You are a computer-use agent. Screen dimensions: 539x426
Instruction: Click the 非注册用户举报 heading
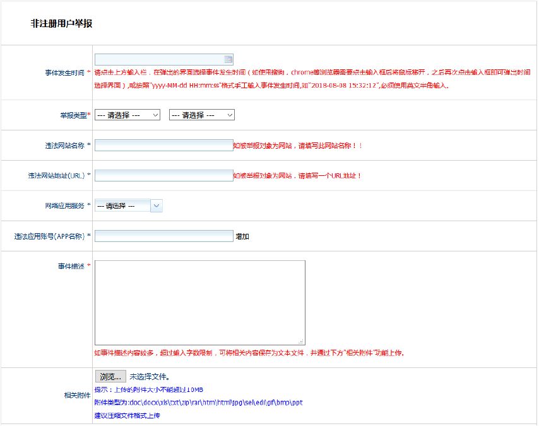point(61,24)
